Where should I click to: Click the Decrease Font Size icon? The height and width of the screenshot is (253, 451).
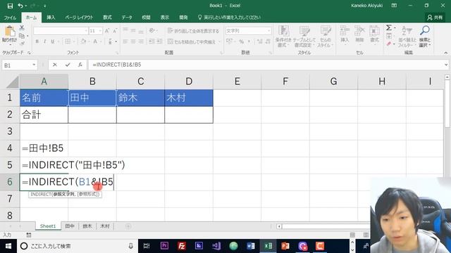tap(115, 31)
